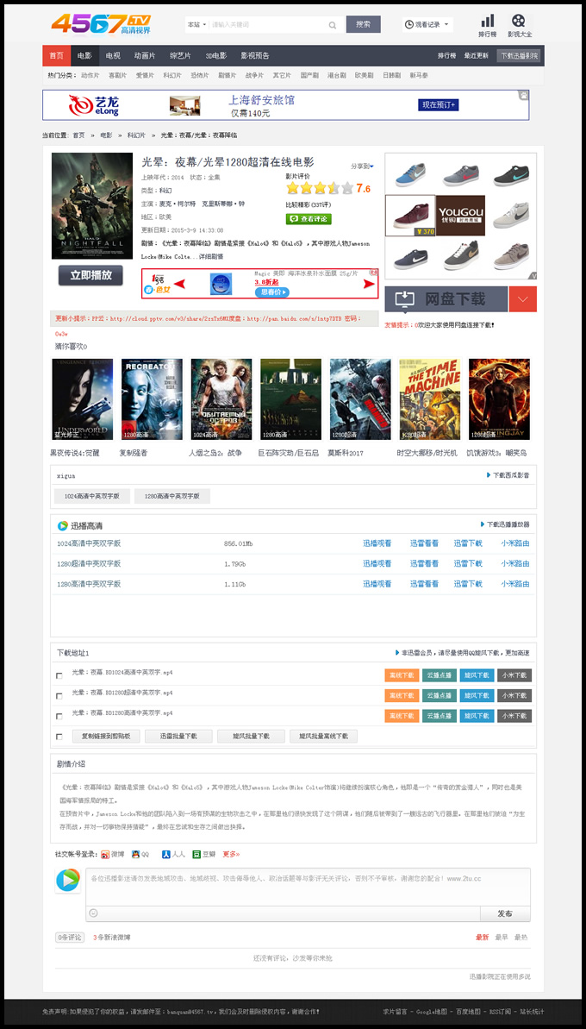586x1029 pixels.
Task: Focus the search keyword input field
Action: pos(266,25)
